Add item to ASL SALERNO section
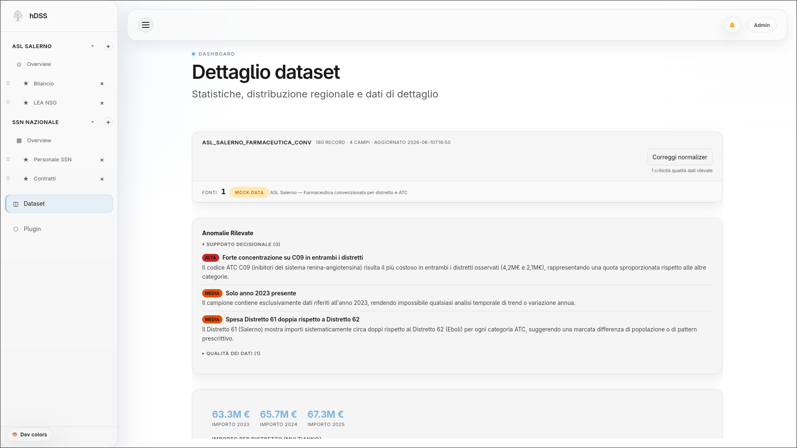This screenshot has width=797, height=448. point(108,46)
